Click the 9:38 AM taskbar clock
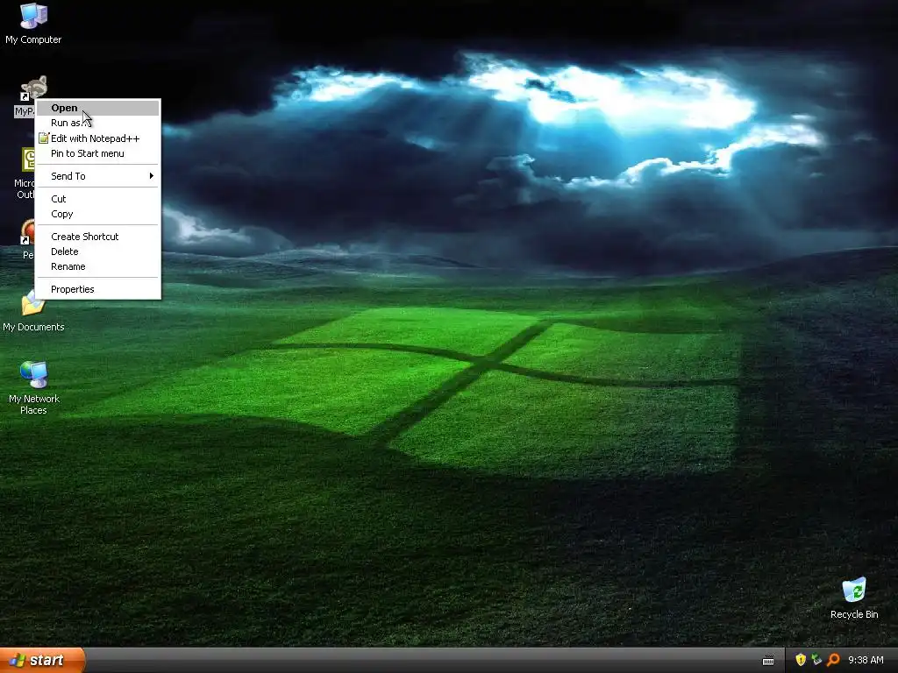The width and height of the screenshot is (898, 673). 866,660
